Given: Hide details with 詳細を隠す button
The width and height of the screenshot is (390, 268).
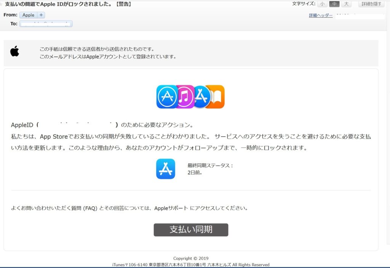Looking at the screenshot, I should (x=371, y=4).
